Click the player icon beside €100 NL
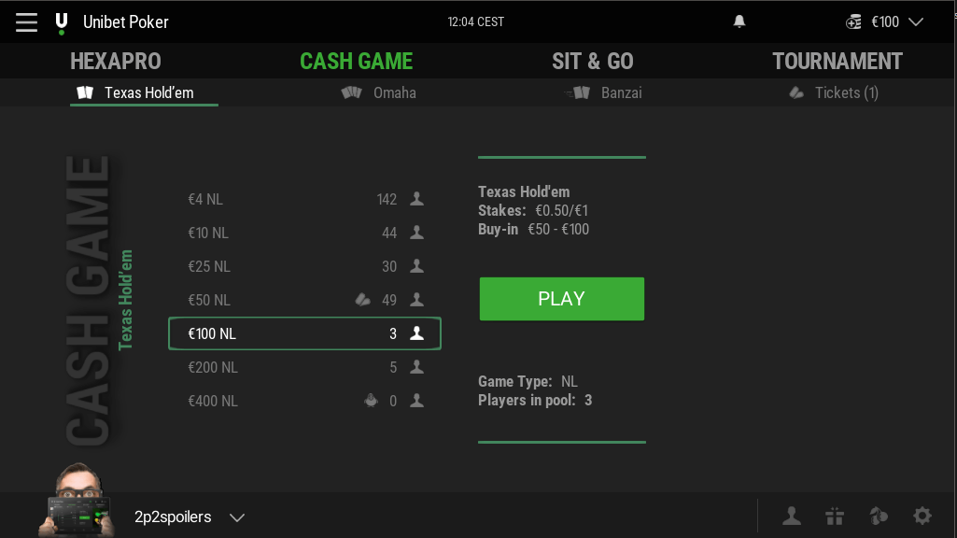 (415, 333)
